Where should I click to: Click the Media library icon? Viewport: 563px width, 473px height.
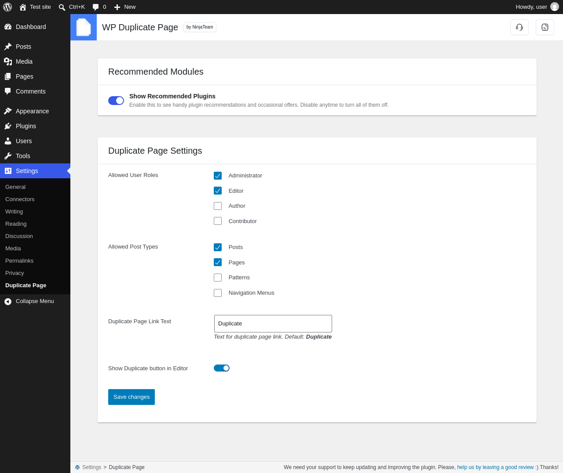pyautogui.click(x=8, y=61)
